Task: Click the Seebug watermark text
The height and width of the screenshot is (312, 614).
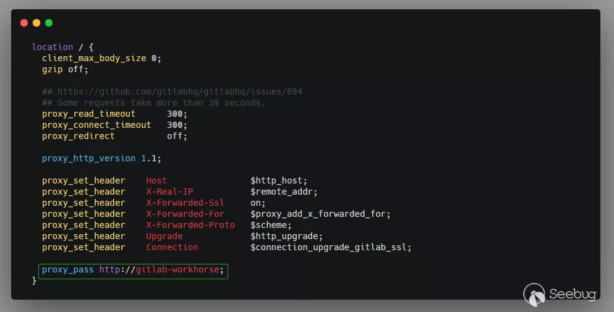Action: [572, 295]
